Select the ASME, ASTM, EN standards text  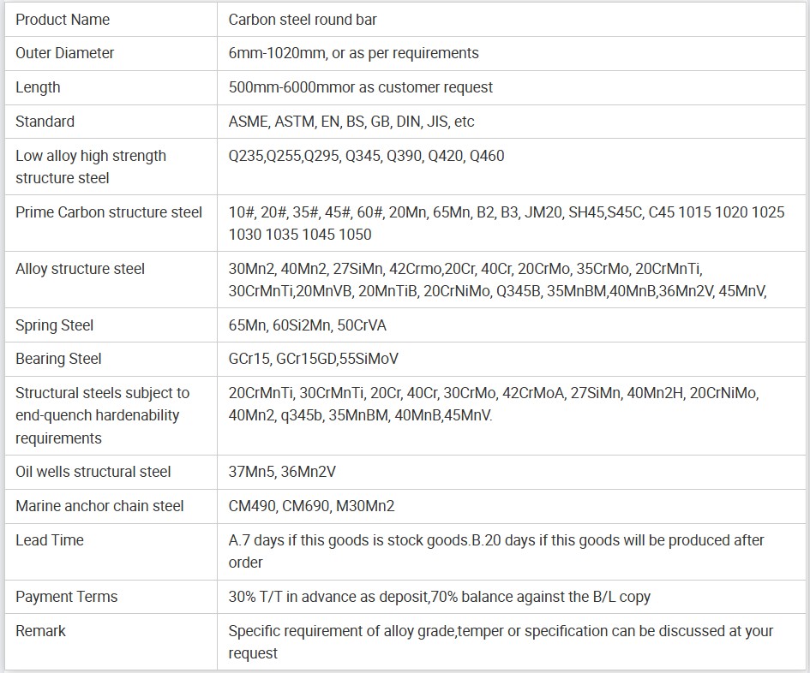[x=351, y=122]
